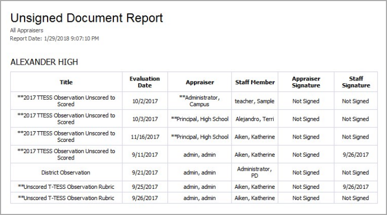Click the 10/3/2017 evaluation date cell
Viewport: 387px width, 215px height.
click(x=145, y=119)
